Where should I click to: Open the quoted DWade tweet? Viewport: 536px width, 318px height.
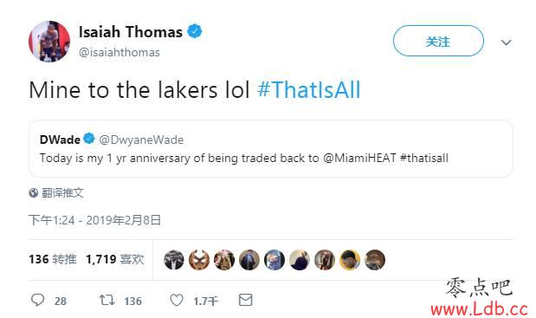coord(271,148)
